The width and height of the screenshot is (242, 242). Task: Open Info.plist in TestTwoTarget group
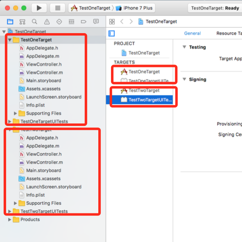(32, 195)
